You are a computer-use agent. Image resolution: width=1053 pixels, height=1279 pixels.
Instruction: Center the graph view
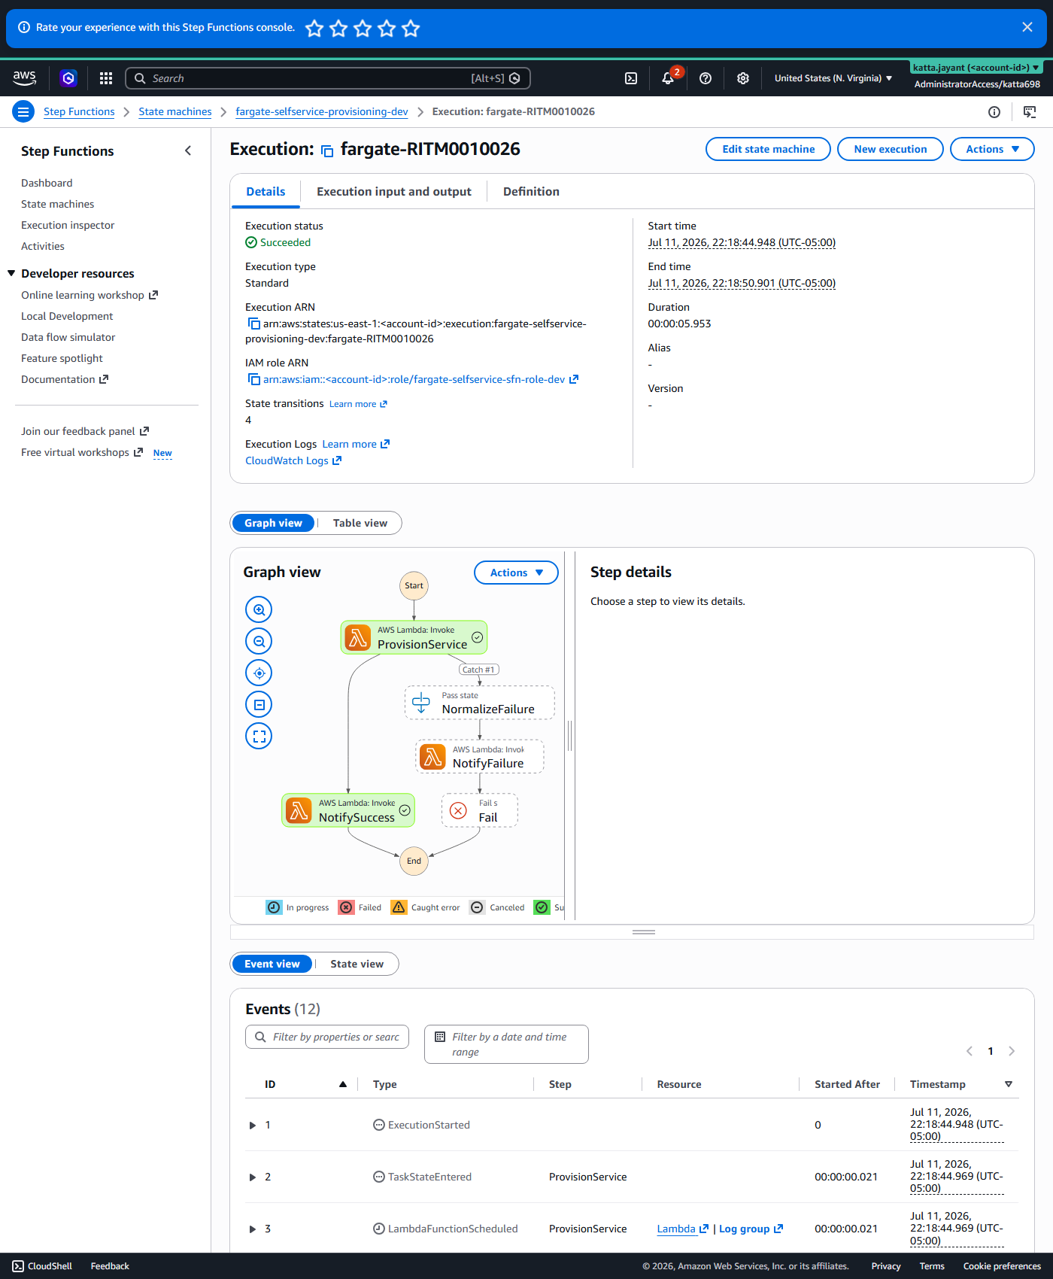[259, 673]
